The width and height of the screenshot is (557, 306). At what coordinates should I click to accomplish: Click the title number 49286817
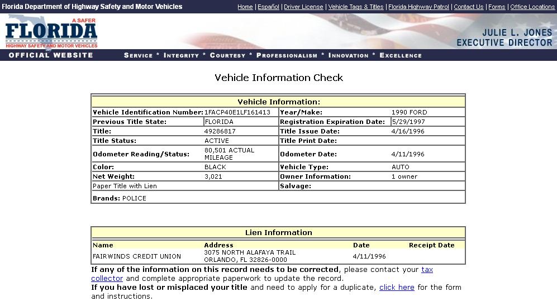click(220, 131)
